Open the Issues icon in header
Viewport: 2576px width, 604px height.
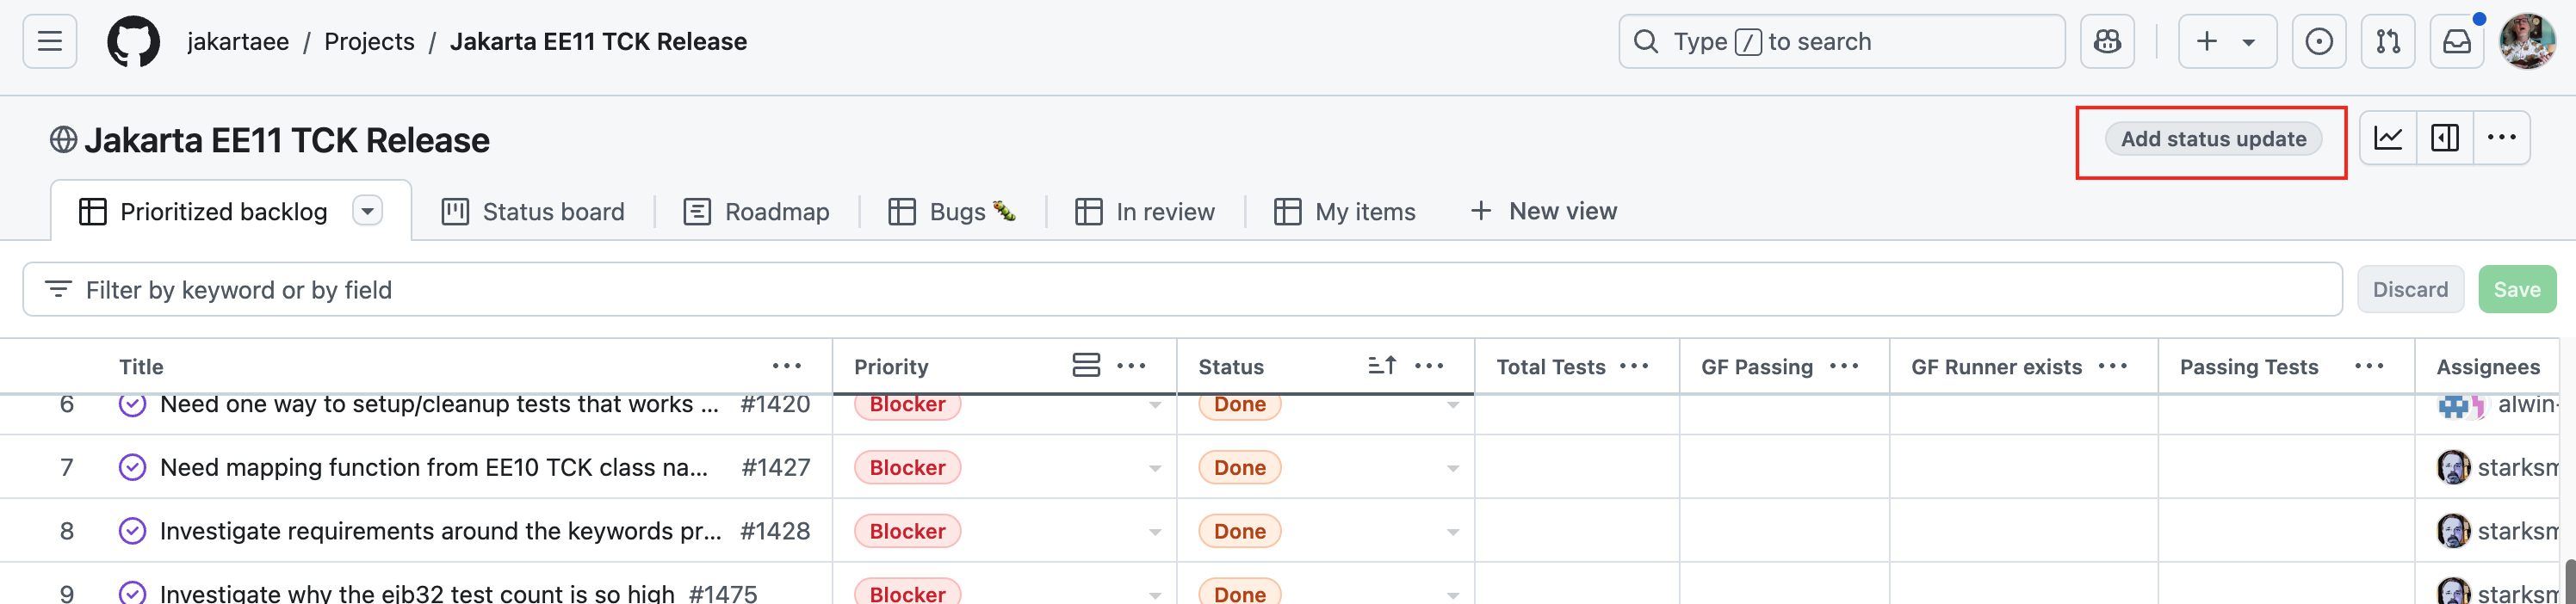click(x=2318, y=42)
